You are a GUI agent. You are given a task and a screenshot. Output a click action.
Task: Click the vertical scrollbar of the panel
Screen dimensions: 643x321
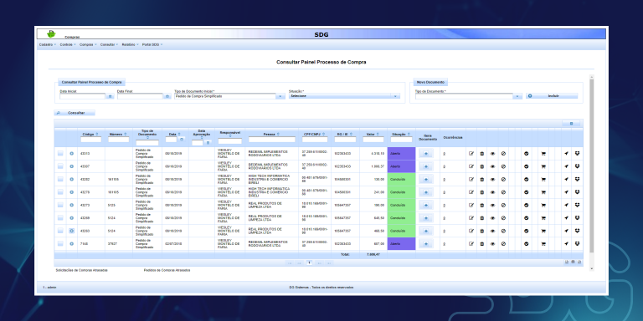coord(591,166)
